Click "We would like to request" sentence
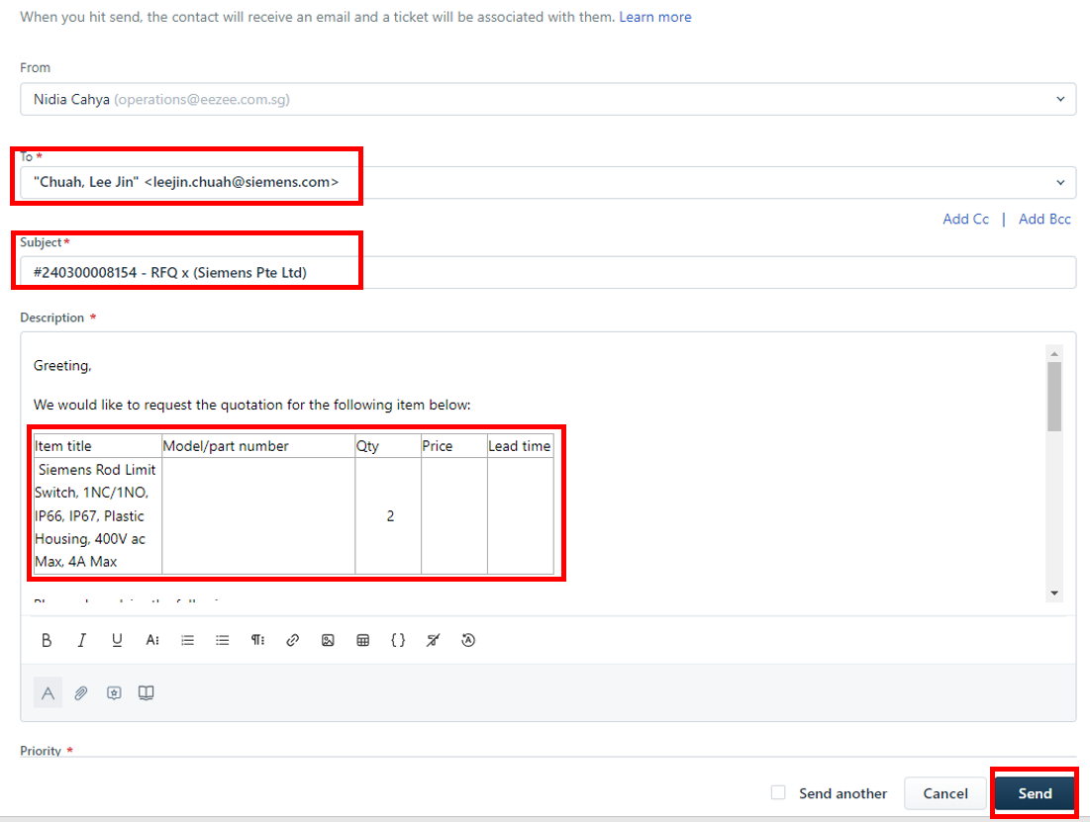 click(251, 405)
